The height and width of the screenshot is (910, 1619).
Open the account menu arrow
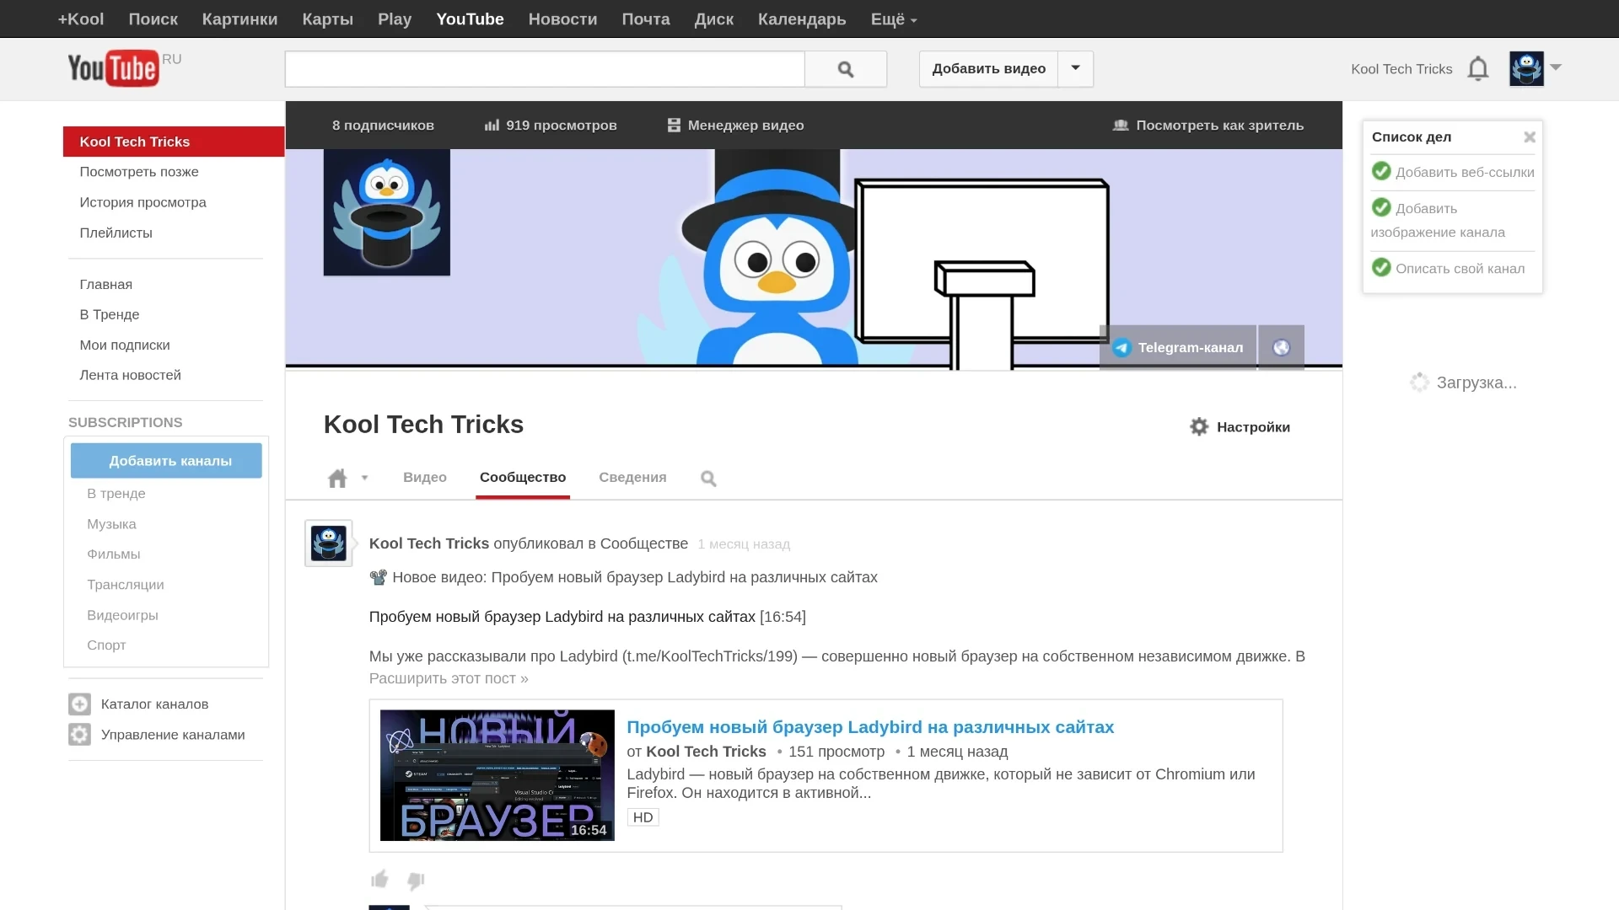(x=1556, y=67)
